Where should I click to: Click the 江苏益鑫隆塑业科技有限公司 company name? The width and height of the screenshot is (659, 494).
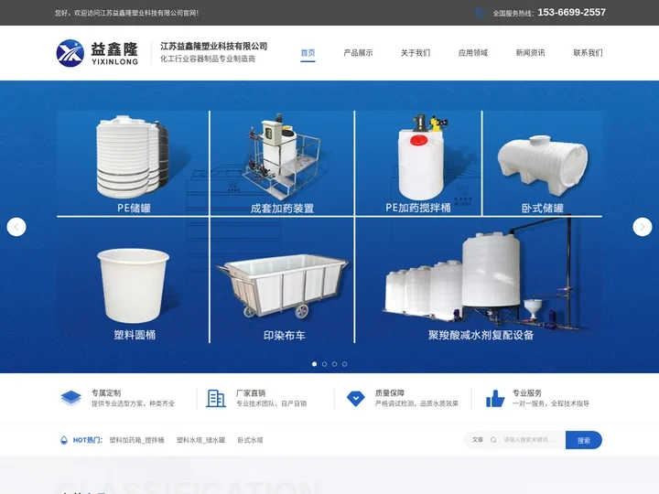(213, 47)
